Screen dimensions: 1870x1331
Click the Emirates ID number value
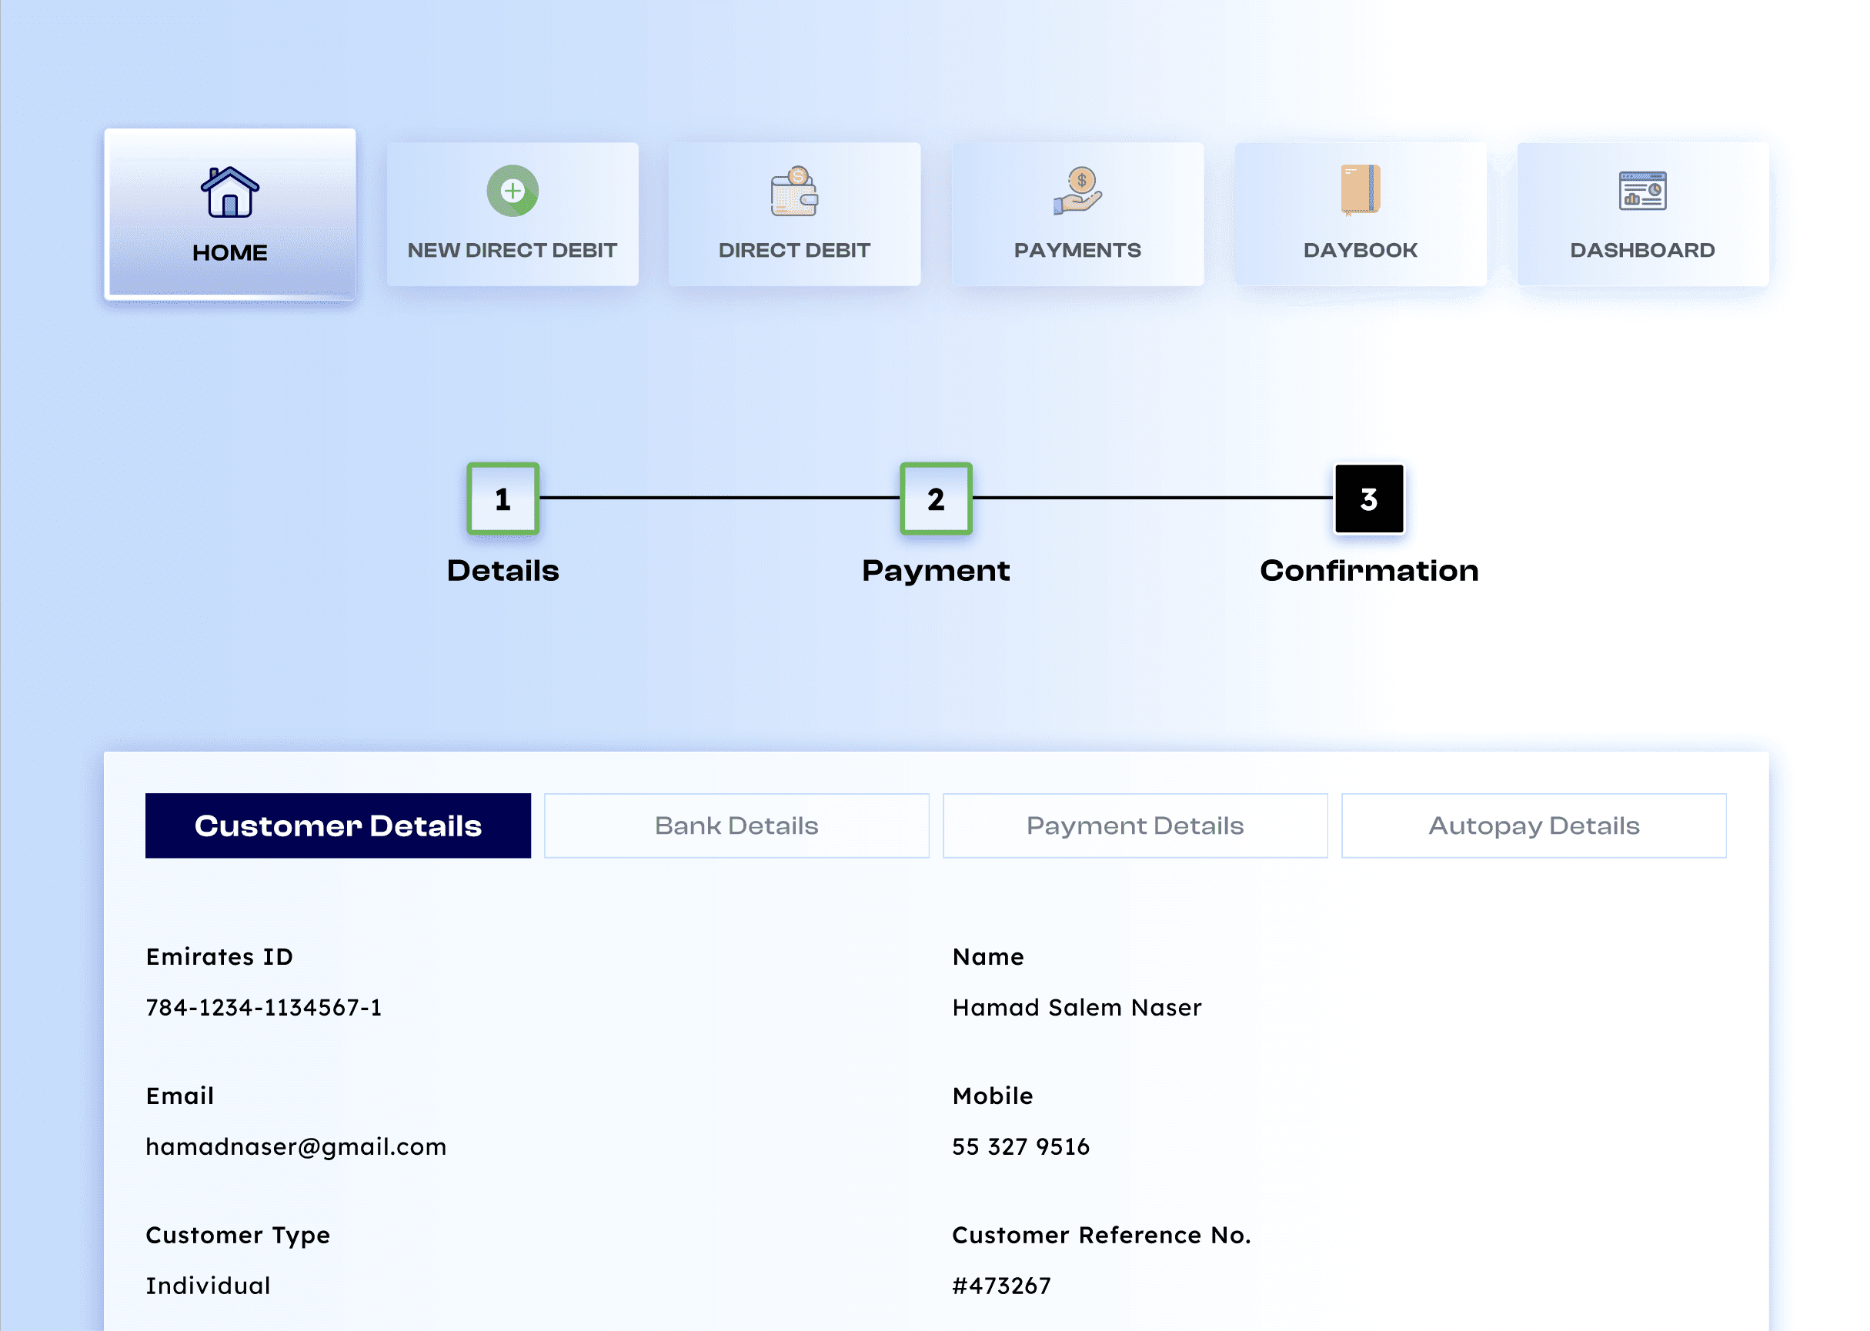(x=264, y=1007)
